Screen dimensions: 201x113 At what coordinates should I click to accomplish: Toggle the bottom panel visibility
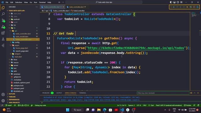[x=175, y=2]
